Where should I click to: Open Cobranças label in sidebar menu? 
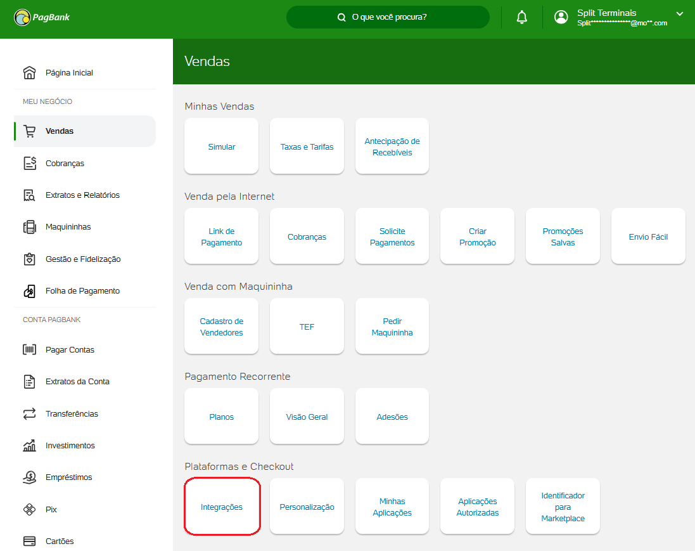pos(65,163)
